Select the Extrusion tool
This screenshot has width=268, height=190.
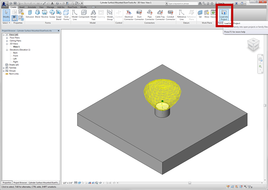[x=30, y=15]
